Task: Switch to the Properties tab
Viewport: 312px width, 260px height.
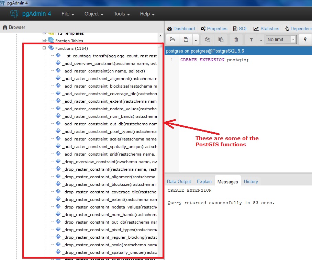Action: (x=214, y=29)
